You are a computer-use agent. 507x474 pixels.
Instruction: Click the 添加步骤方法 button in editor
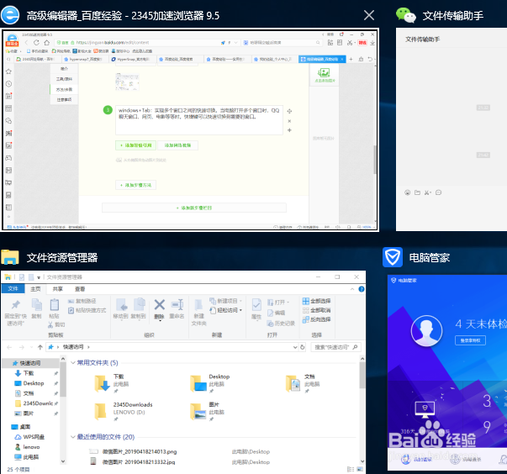tap(136, 185)
